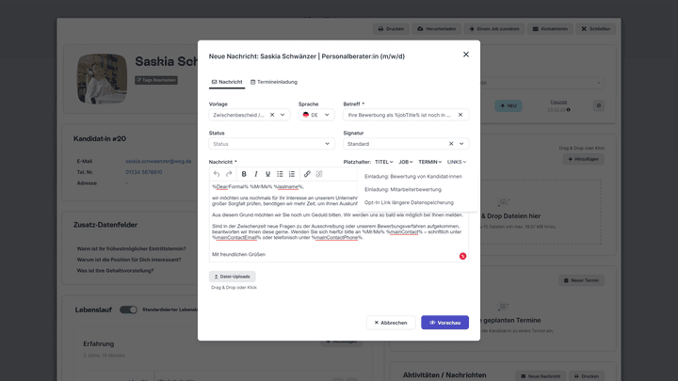The width and height of the screenshot is (678, 381).
Task: Collapse the LINKS placeholder menu
Action: (457, 162)
